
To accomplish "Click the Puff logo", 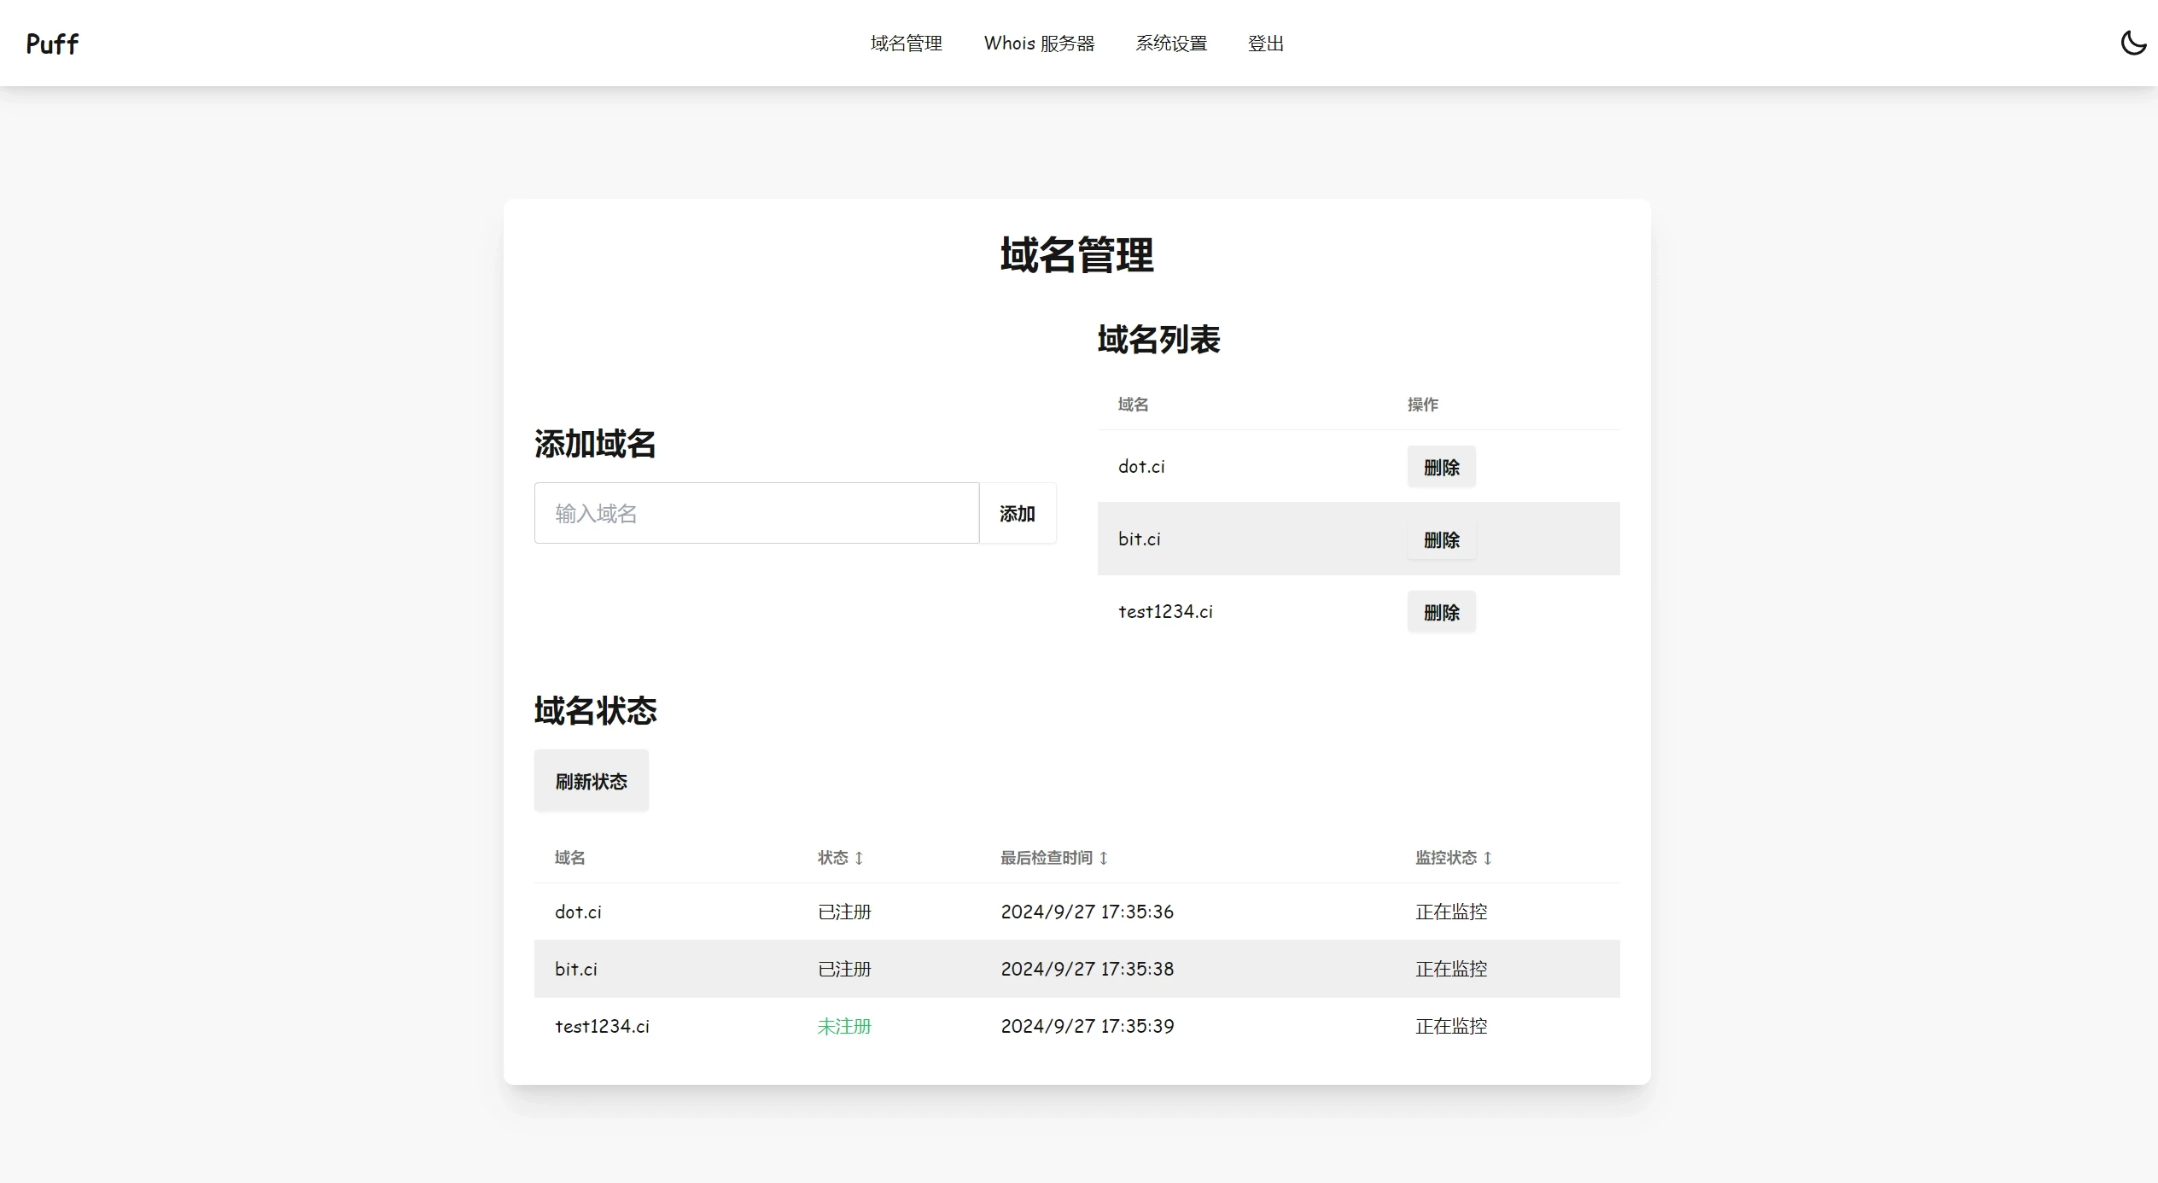I will click(x=51, y=43).
